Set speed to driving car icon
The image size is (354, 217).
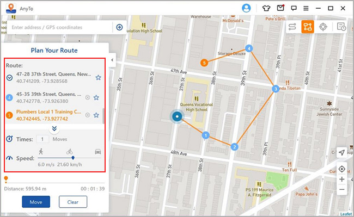coord(98,151)
